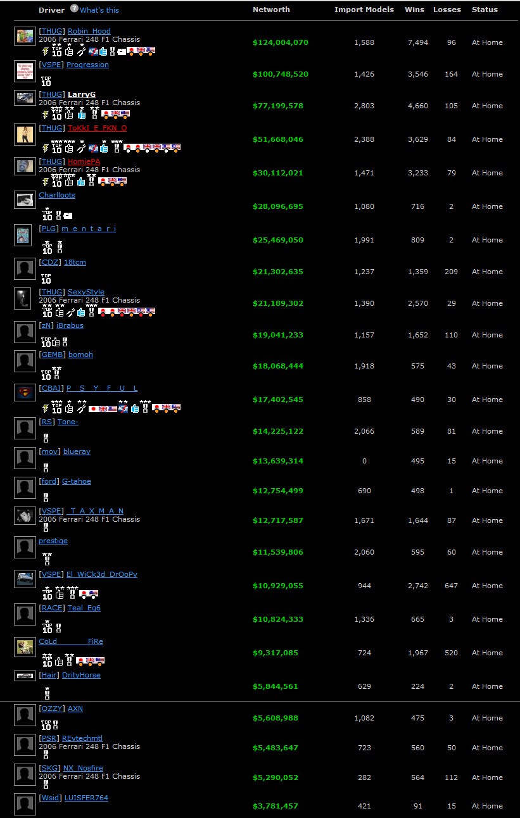Click the Top 10 badge under Progression

pyautogui.click(x=46, y=82)
